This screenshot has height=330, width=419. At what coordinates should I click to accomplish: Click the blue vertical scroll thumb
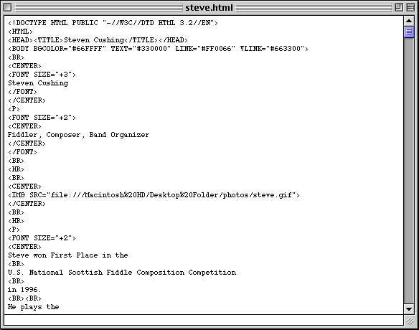(409, 32)
